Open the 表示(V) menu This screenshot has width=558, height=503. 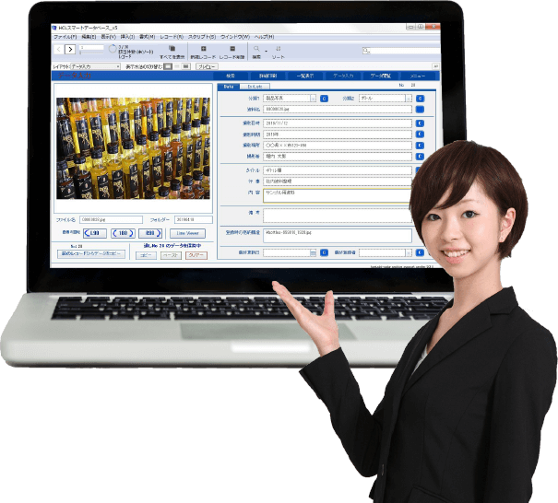click(109, 37)
